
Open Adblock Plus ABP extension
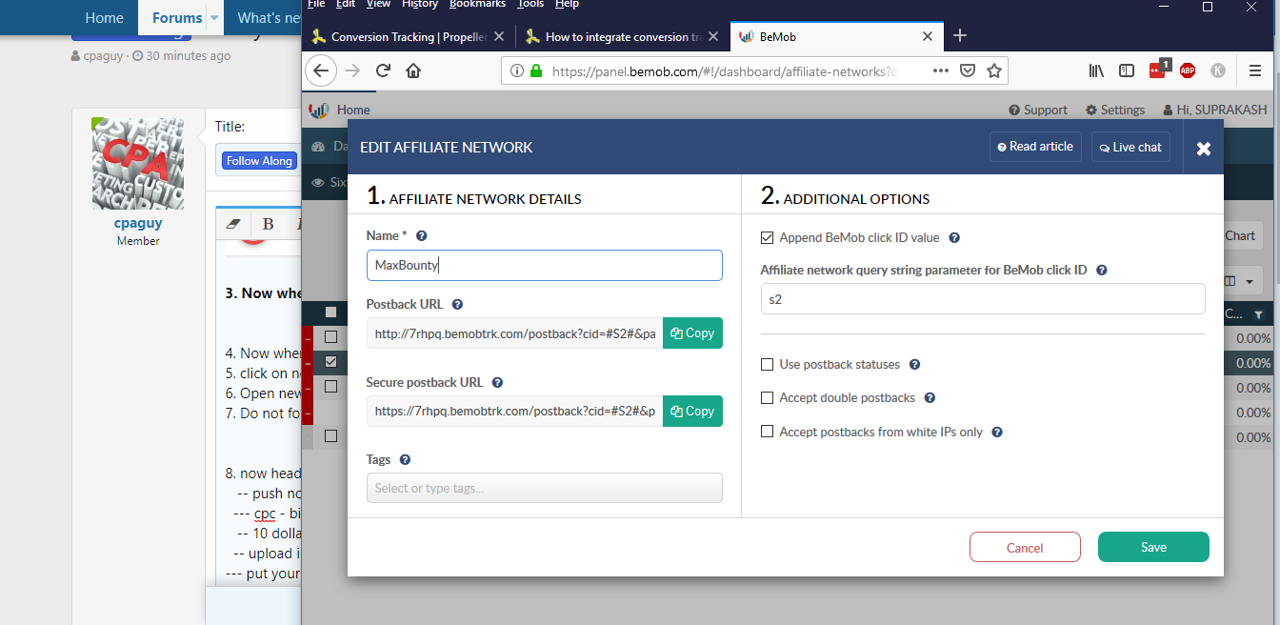tap(1188, 71)
